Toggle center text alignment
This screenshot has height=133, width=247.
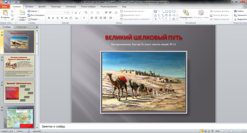tap(96, 18)
